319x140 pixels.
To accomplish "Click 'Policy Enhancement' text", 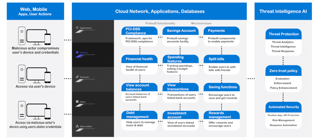I will pyautogui.click(x=283, y=88).
